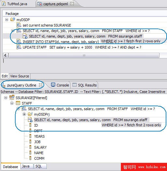Open the SQL Results view tab
The height and width of the screenshot is (171, 167).
[85, 85]
